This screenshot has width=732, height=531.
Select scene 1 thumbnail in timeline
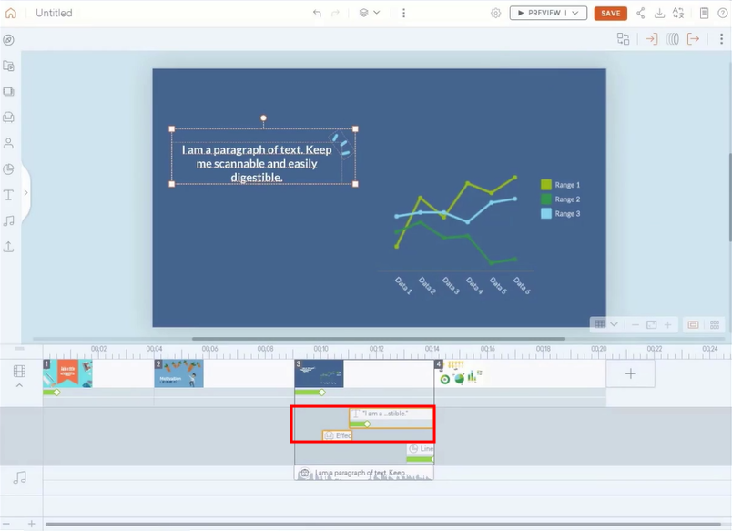click(x=67, y=373)
